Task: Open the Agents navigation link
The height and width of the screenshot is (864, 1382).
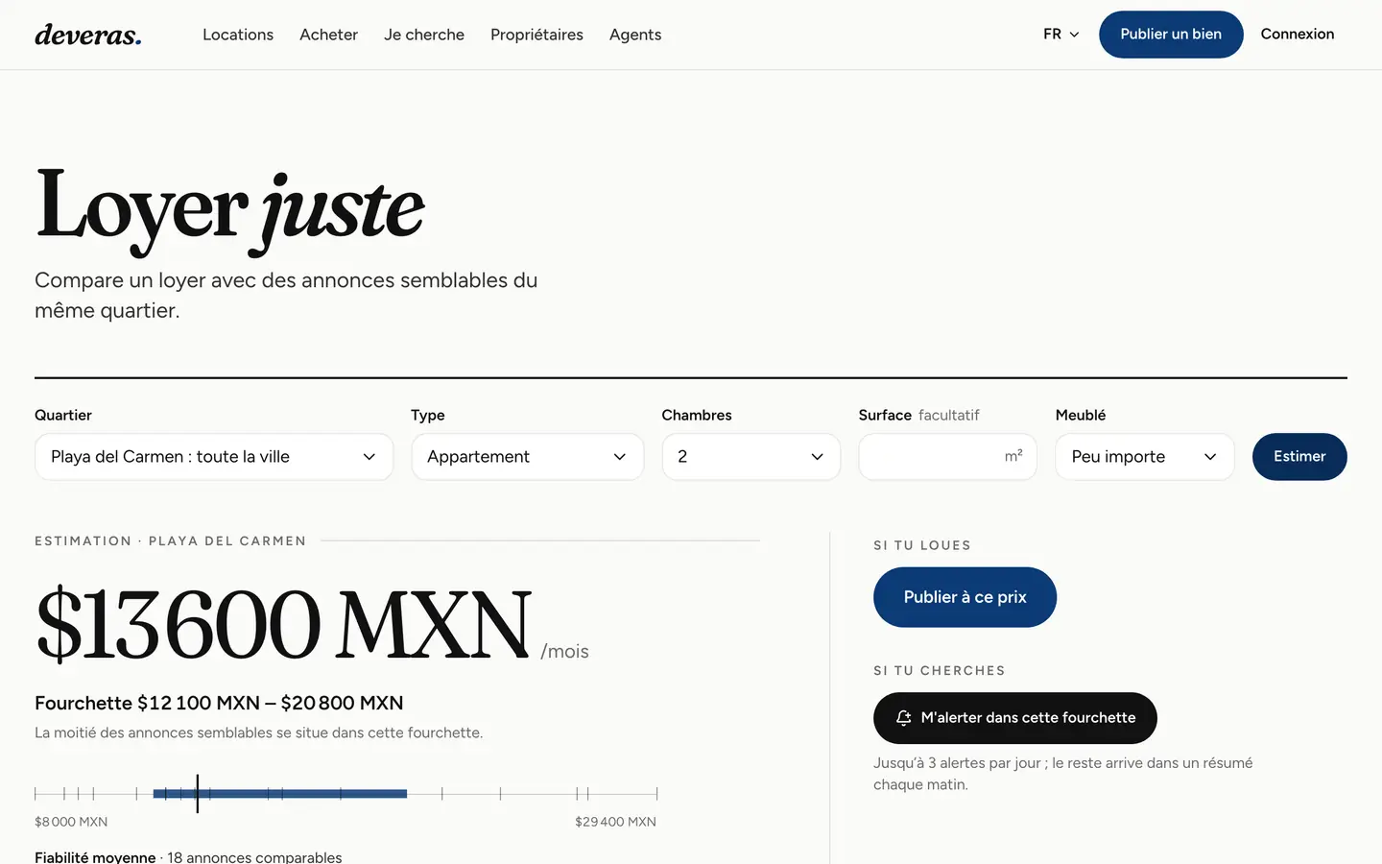Action: pyautogui.click(x=635, y=35)
